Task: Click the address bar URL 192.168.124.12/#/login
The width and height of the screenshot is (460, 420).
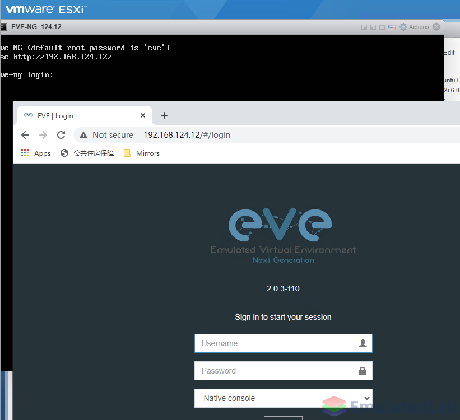Action: [x=187, y=135]
